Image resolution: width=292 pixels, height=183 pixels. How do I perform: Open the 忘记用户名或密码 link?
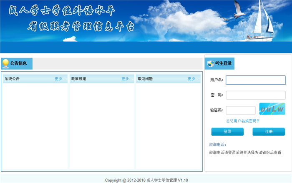[242, 121]
